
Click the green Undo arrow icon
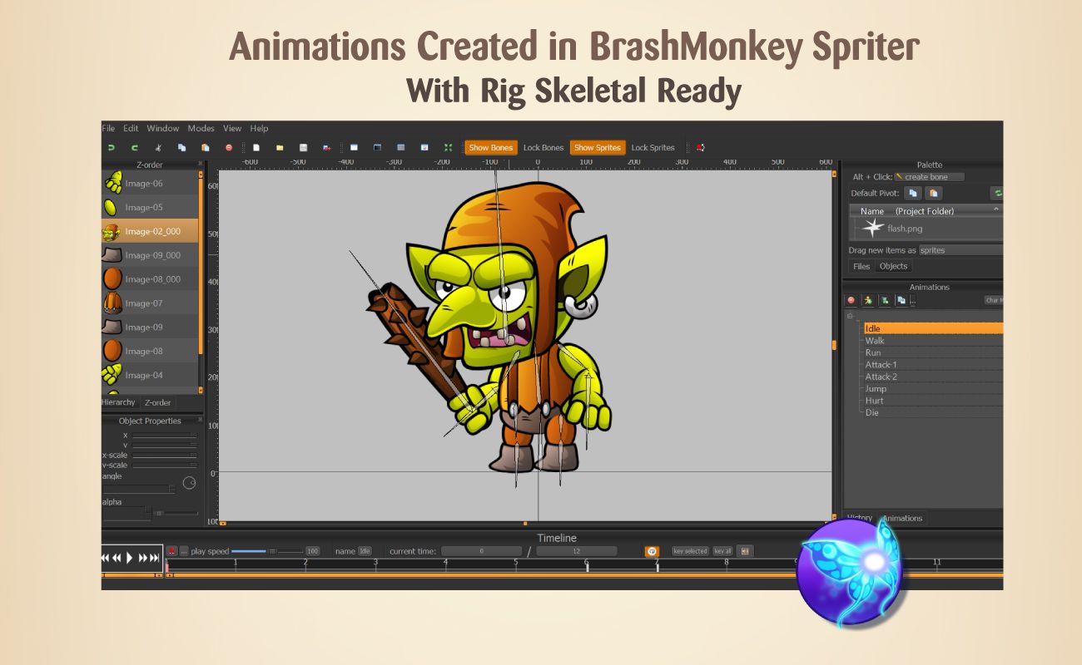pos(111,148)
